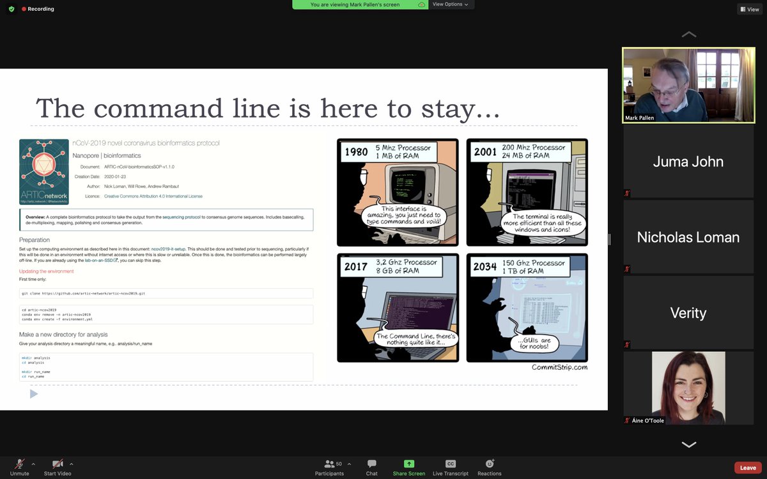Viewport: 767px width, 479px height.
Task: Click the slide title 'The command line is here to stay'
Action: [x=268, y=108]
